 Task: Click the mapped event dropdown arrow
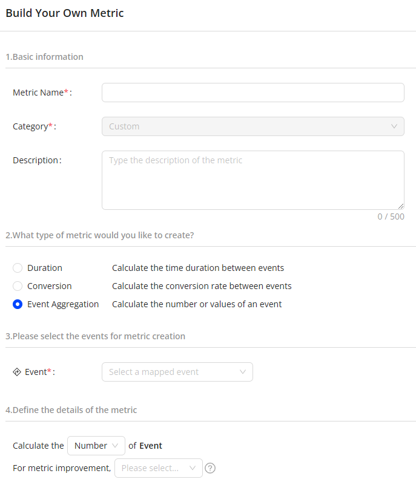tap(243, 372)
